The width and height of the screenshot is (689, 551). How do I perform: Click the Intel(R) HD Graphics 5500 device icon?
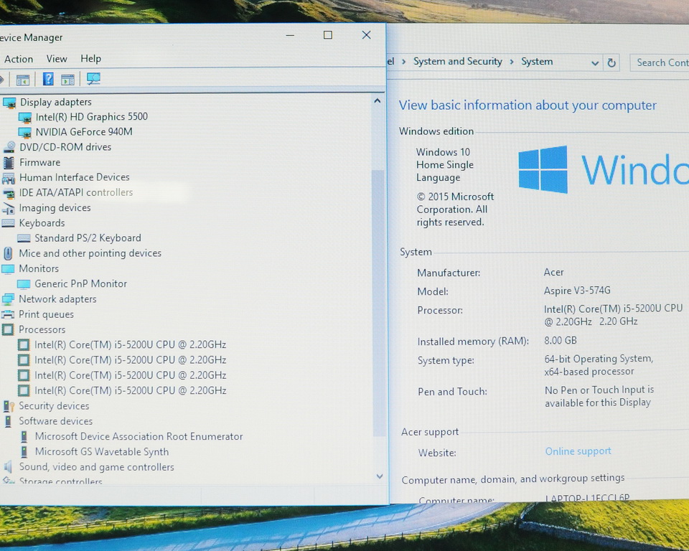point(25,118)
